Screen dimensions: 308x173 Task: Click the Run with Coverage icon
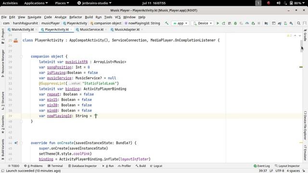pos(241,23)
